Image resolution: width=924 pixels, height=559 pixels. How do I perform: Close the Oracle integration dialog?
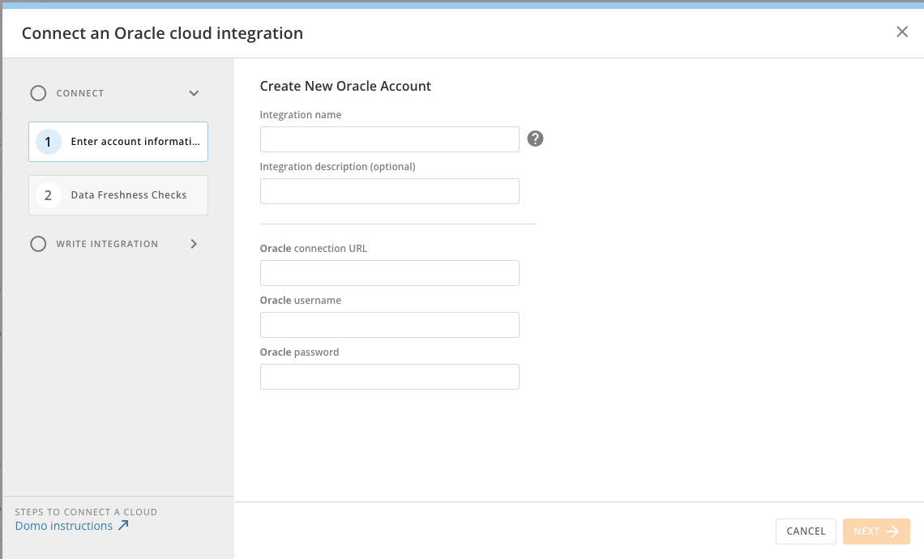pyautogui.click(x=901, y=32)
